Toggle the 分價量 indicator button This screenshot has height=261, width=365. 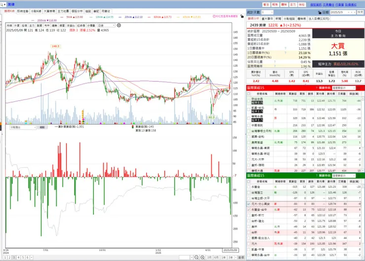pos(91,25)
